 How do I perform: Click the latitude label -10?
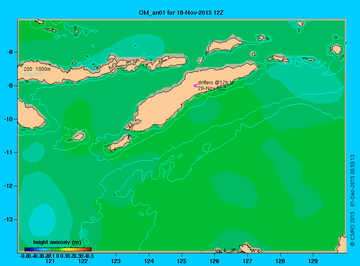click(8, 119)
